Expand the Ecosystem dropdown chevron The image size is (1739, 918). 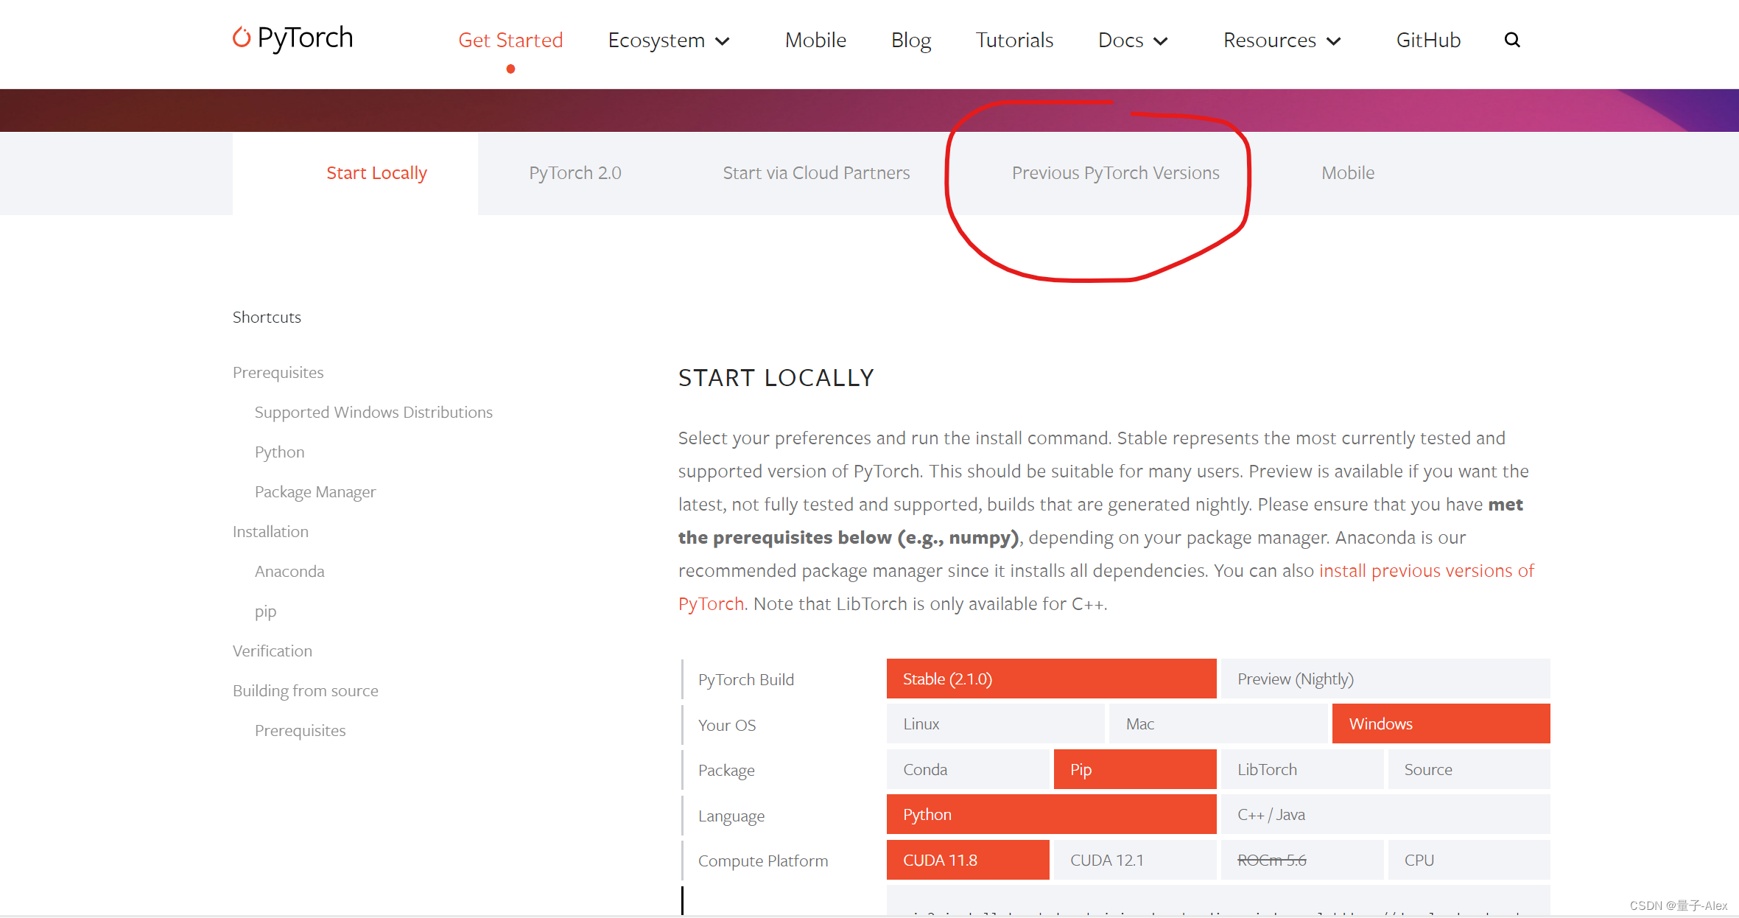723,41
